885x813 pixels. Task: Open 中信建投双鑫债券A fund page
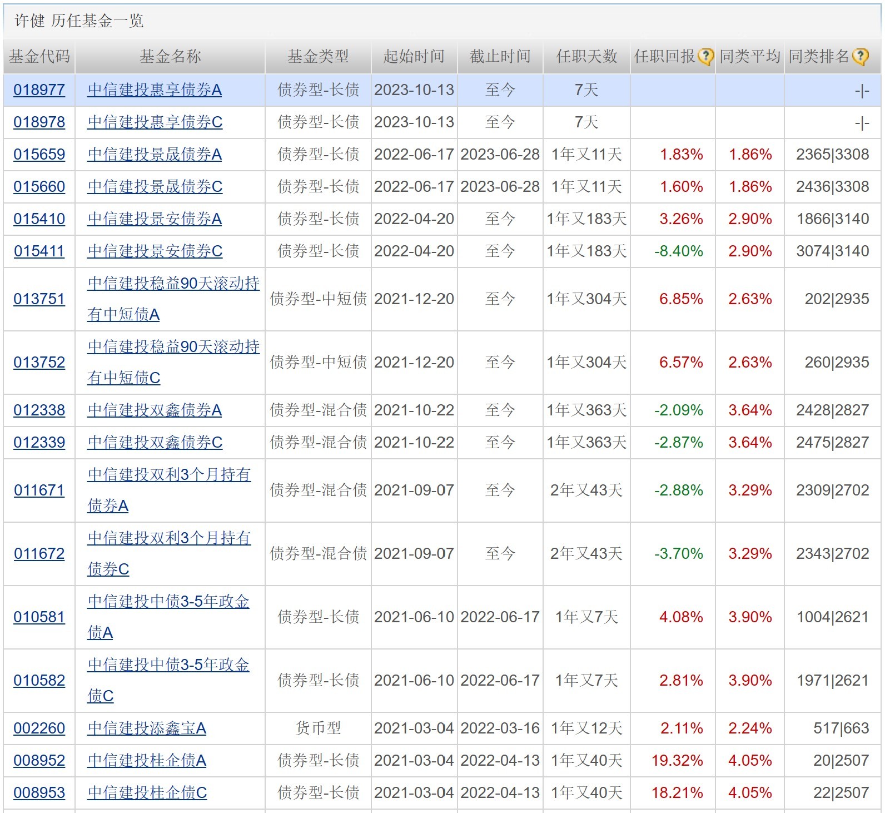[155, 410]
